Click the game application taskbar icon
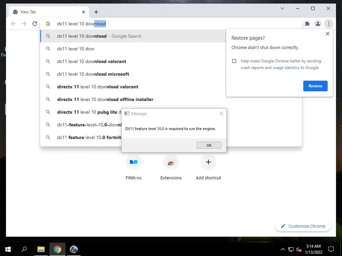342x256 pixels. 74,249
